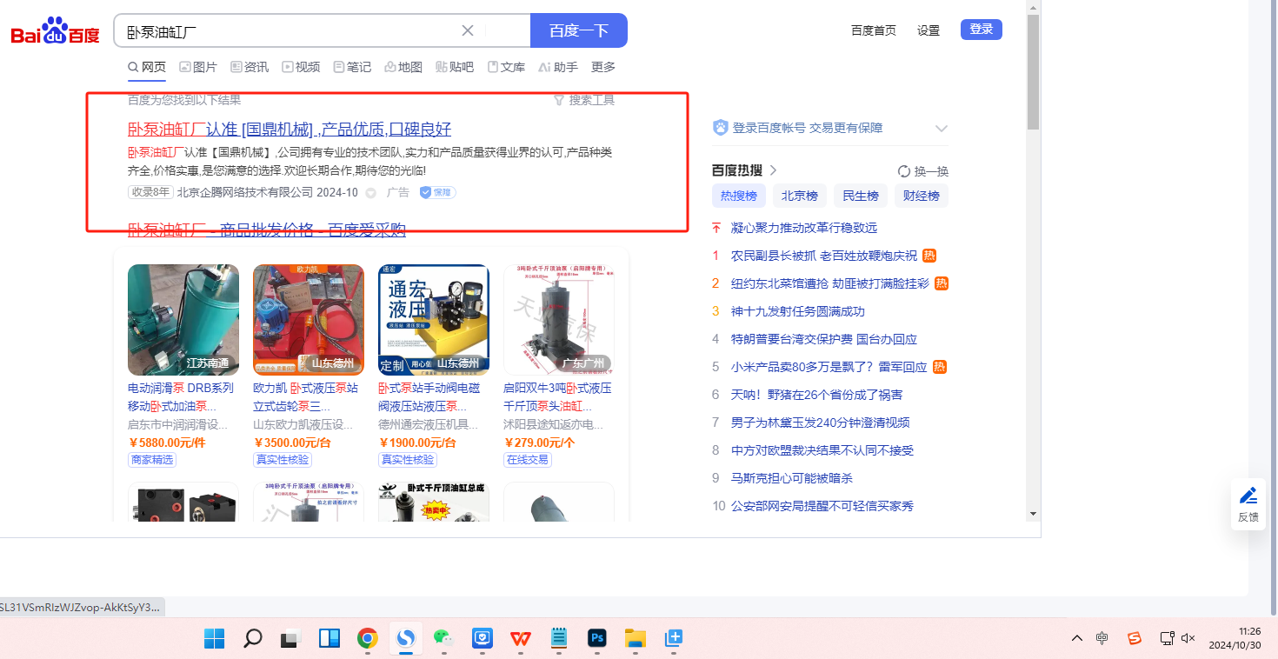Open network settings from the tray
The width and height of the screenshot is (1278, 659).
point(1168,638)
